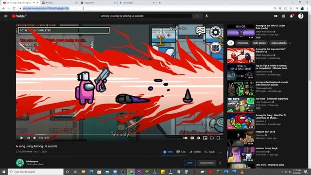The image size is (311, 175).
Task: Dislike the video with the thumbs down
Action: coord(181,152)
